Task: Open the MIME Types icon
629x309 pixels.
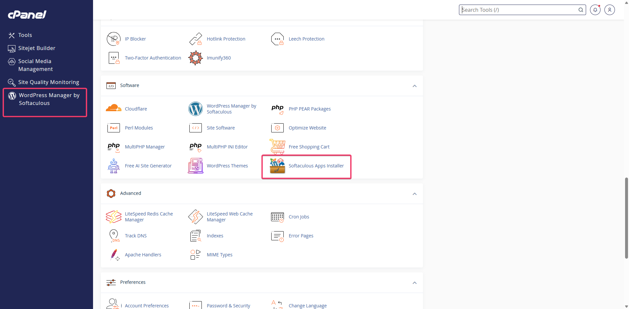Action: click(x=196, y=255)
